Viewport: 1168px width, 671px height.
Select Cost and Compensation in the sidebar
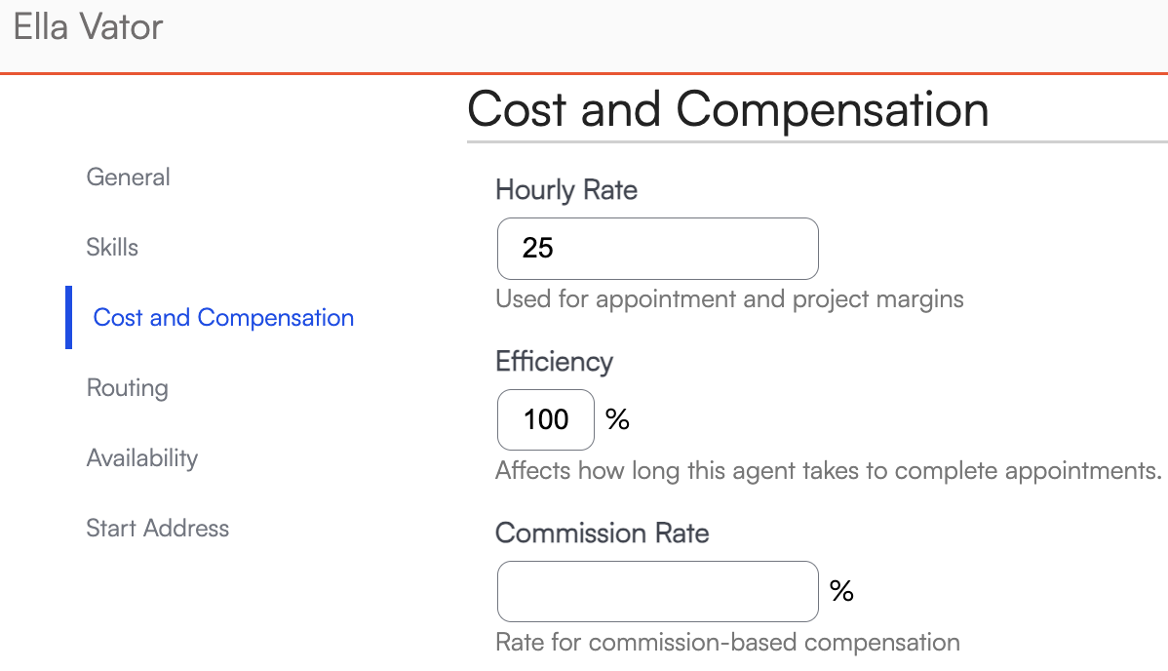223,318
